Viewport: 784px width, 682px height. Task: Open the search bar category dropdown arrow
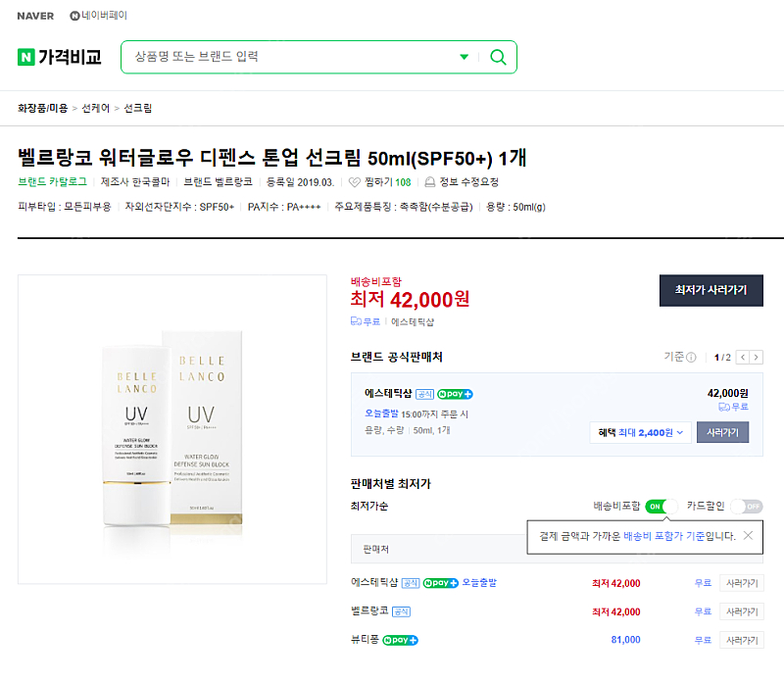click(x=465, y=57)
